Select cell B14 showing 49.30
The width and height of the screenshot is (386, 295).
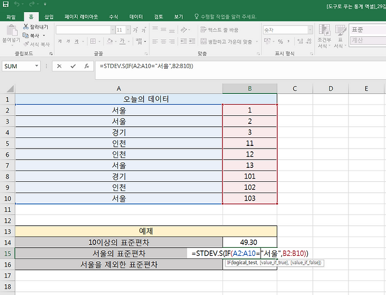pyautogui.click(x=250, y=242)
